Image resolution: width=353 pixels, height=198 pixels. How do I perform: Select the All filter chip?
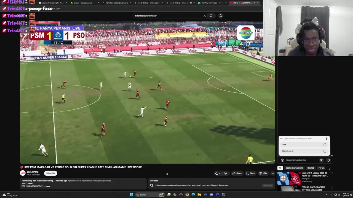280,168
